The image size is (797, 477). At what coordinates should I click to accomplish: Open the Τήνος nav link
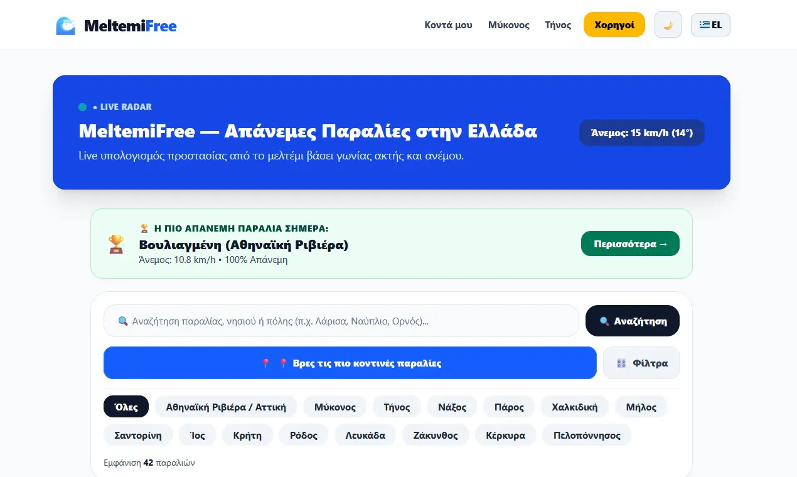558,25
